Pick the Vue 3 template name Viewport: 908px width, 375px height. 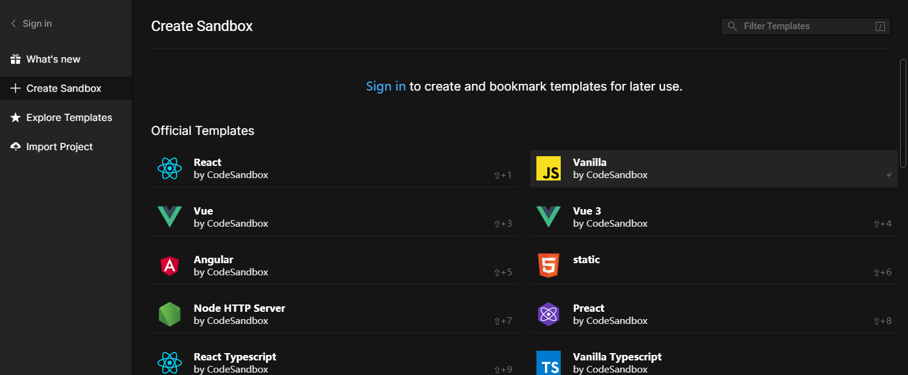(x=587, y=211)
